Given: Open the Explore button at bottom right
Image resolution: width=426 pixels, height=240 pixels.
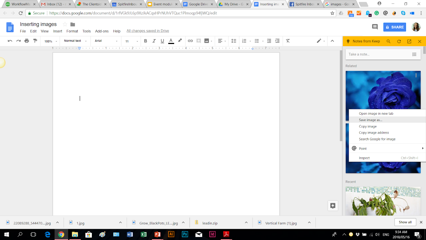Looking at the screenshot, I should [x=333, y=206].
